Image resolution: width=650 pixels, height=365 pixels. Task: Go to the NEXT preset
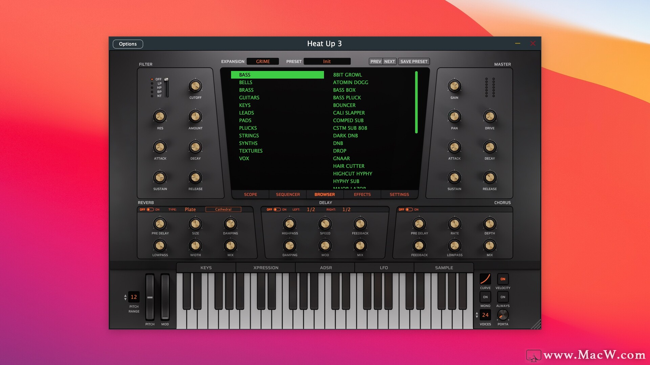(x=389, y=62)
